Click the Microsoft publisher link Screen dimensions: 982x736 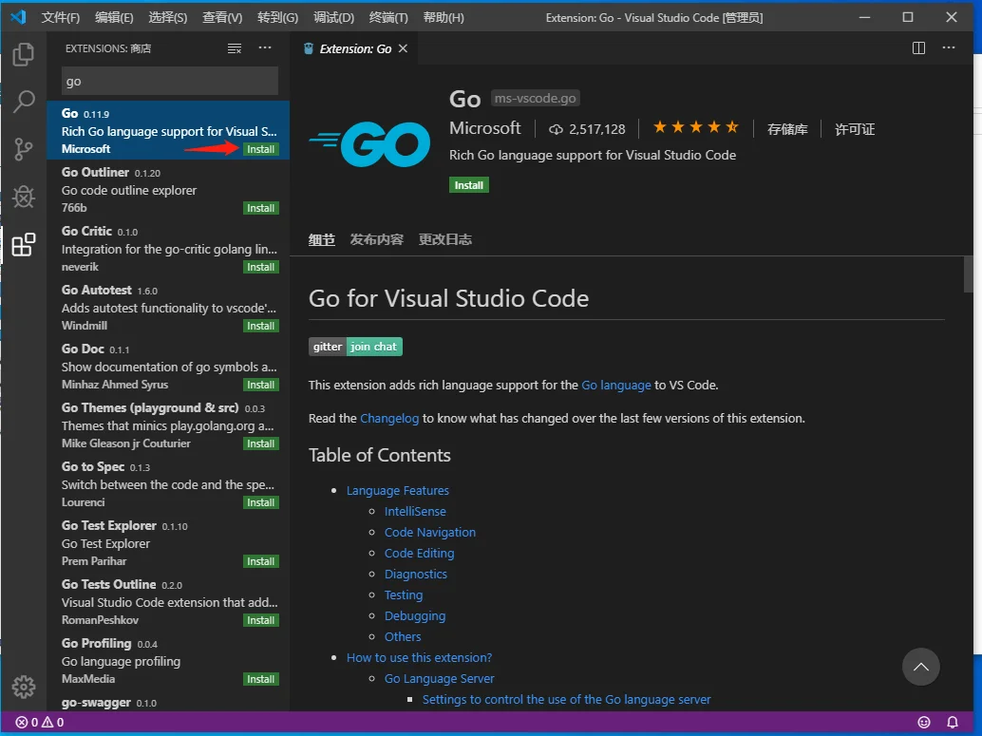point(484,128)
